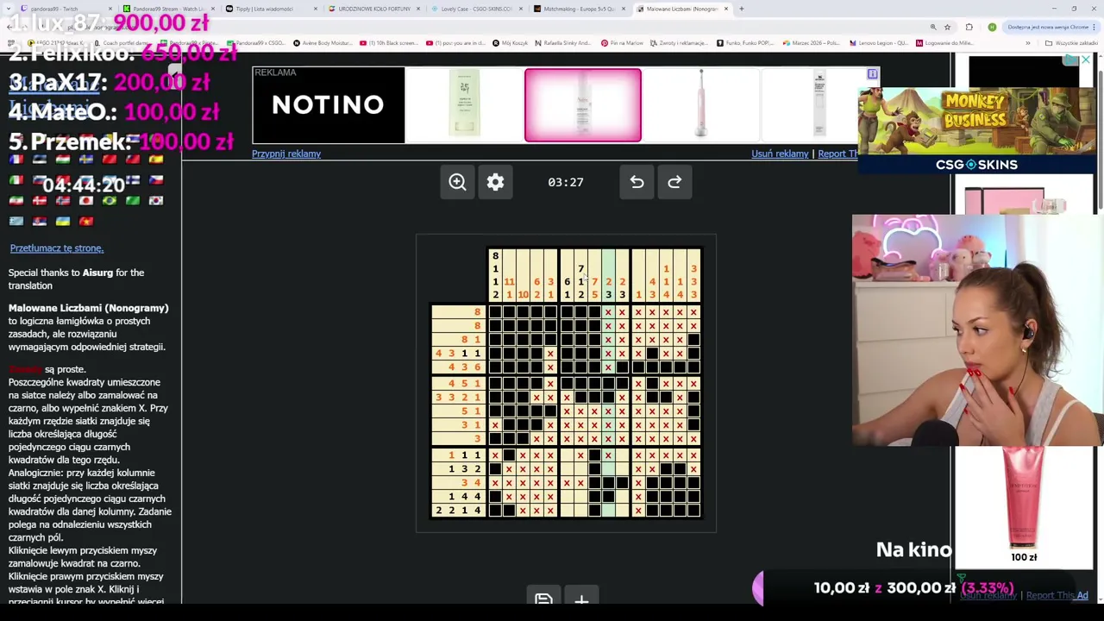
Task: Click the Monkey Business CSGO Skins banner
Action: (x=976, y=131)
